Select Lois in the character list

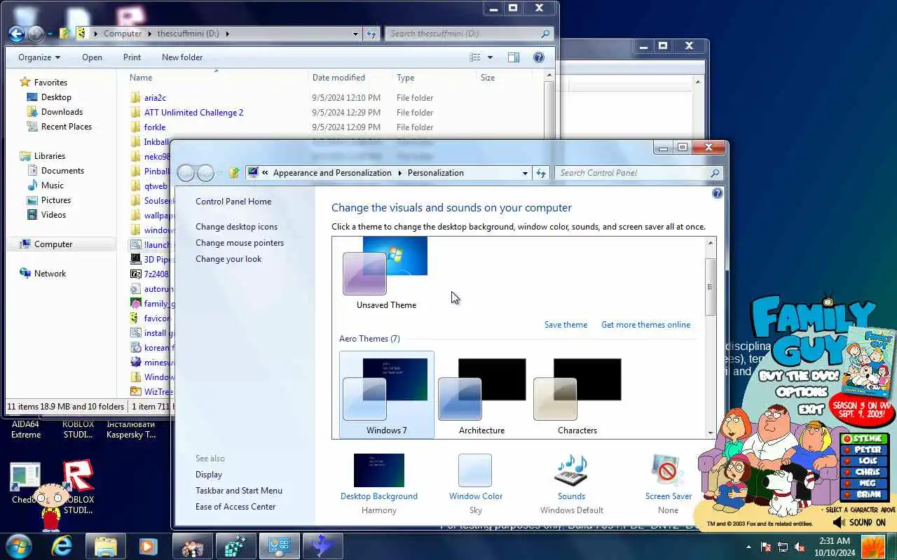(x=864, y=462)
